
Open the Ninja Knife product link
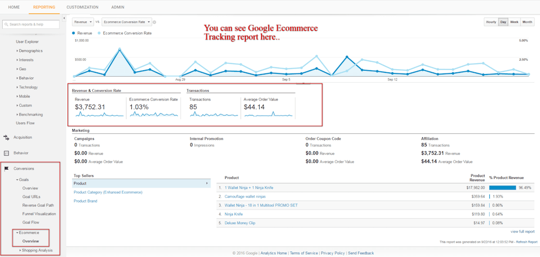pos(234,214)
